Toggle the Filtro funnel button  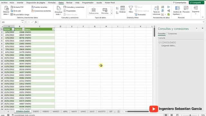[131, 9]
